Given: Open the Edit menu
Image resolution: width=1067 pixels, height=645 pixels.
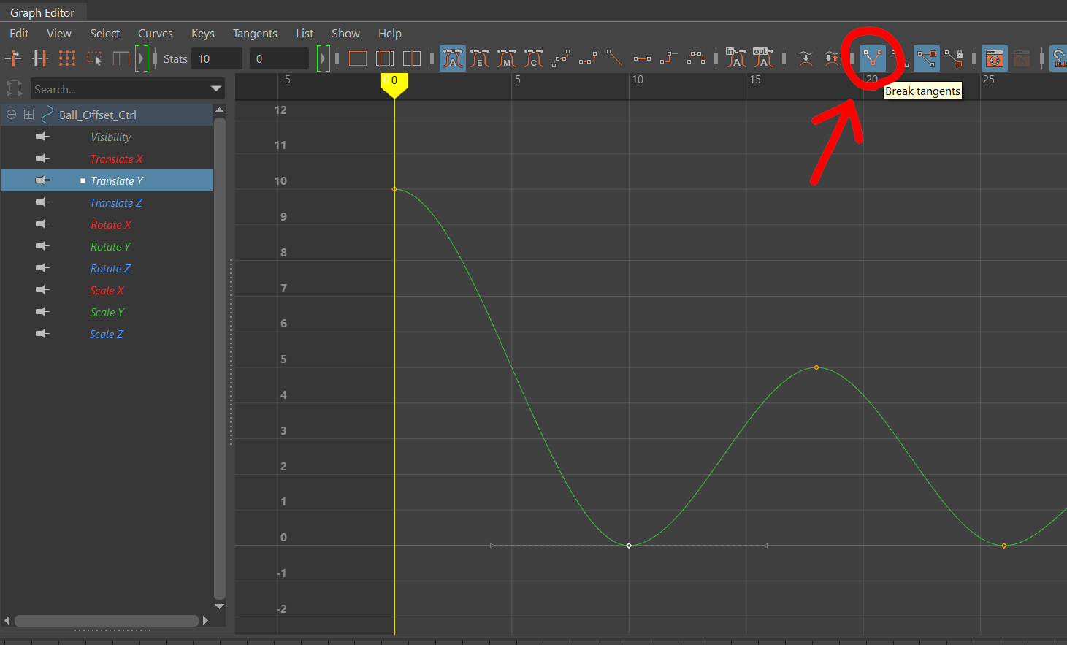Looking at the screenshot, I should point(19,34).
